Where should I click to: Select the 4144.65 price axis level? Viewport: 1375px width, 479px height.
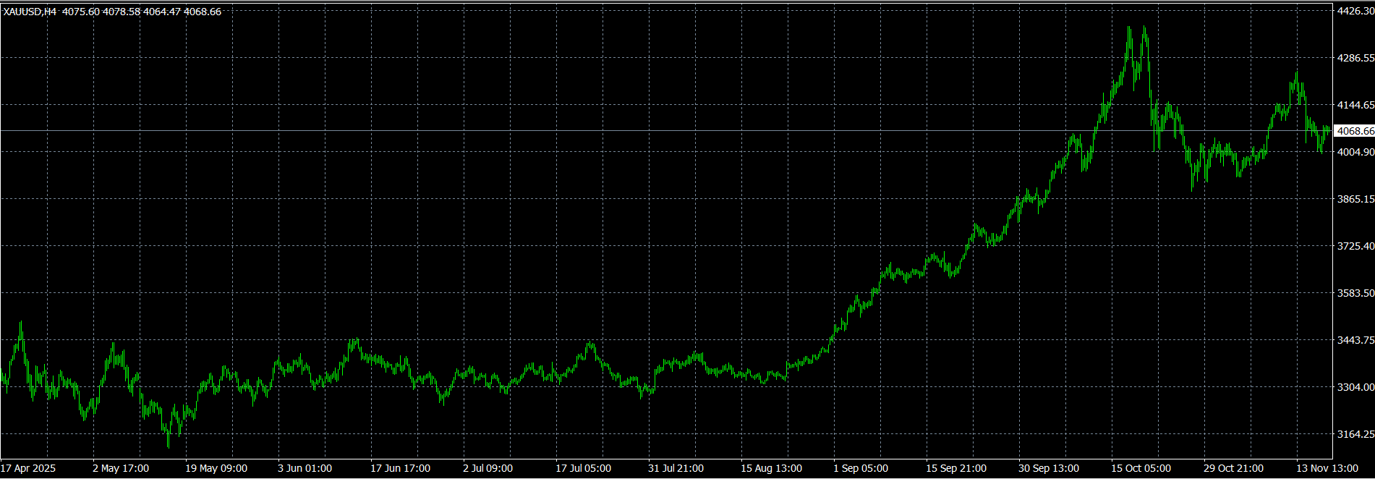click(x=1355, y=105)
